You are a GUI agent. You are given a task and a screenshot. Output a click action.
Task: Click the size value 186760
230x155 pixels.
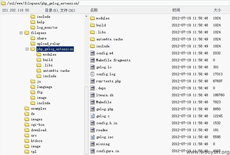click(219, 95)
